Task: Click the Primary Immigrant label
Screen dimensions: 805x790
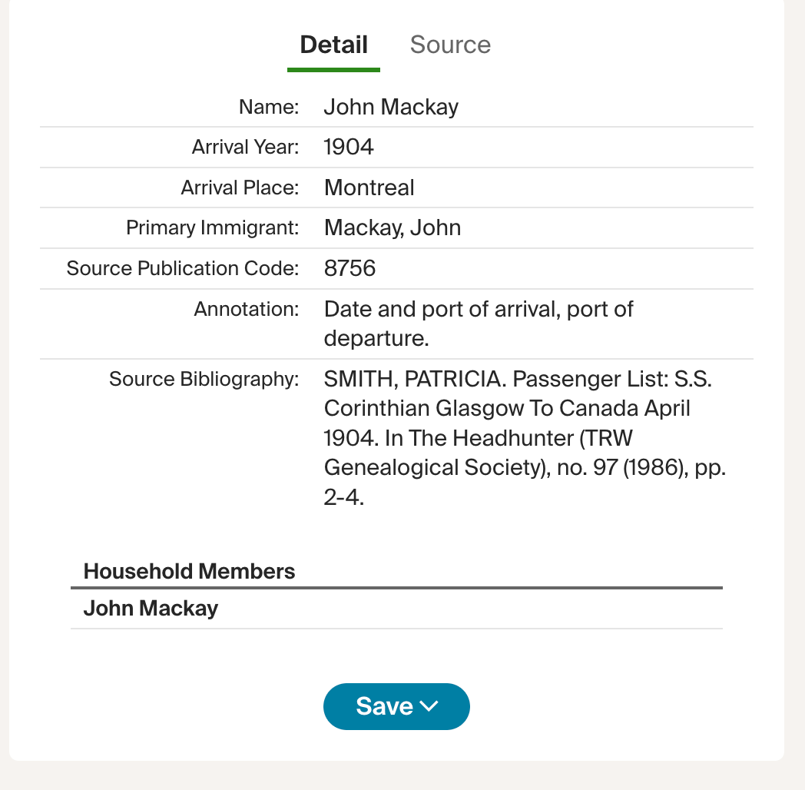Action: 212,227
